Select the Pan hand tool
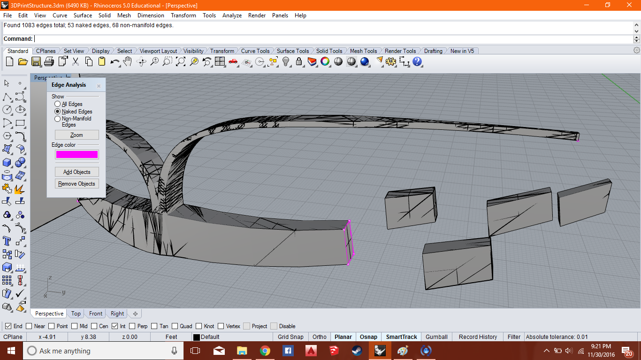Viewport: 641px width, 360px height. 128,61
